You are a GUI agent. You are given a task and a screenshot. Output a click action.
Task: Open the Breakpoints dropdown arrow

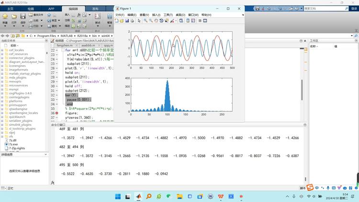98,26
